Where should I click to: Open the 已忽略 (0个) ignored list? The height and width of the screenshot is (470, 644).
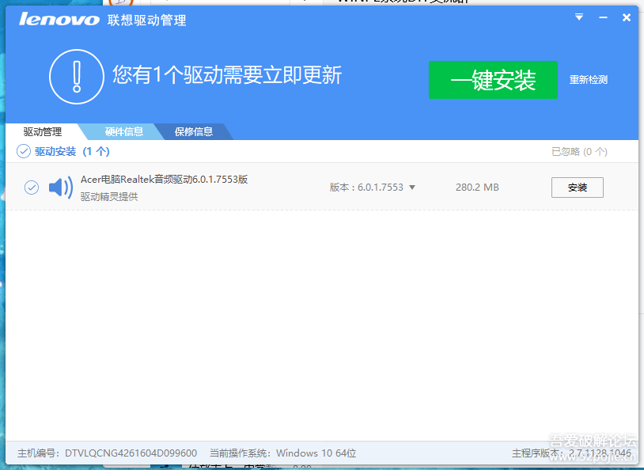click(x=579, y=151)
